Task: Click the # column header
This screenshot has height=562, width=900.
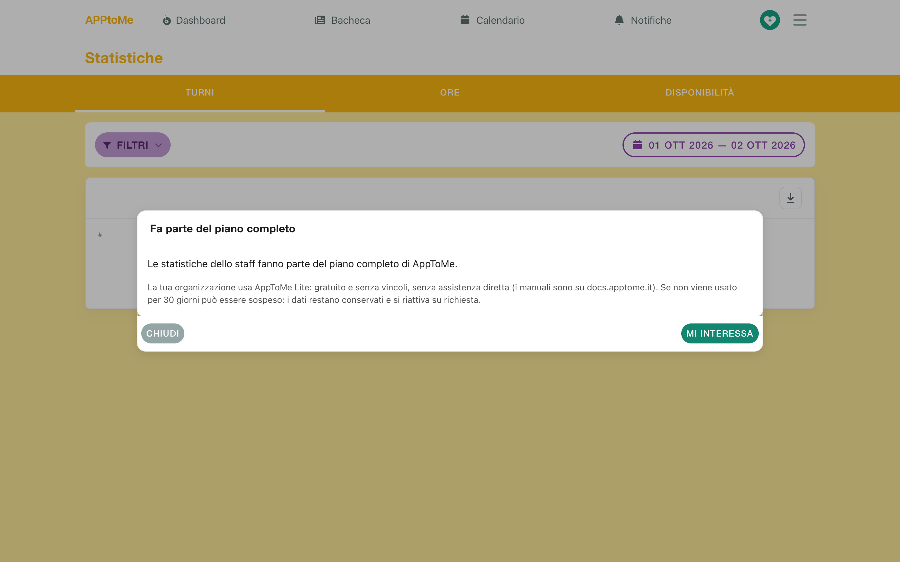Action: pos(100,235)
